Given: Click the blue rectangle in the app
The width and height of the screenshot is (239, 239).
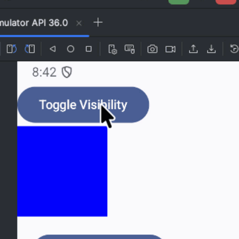Looking at the screenshot, I should coord(62,171).
